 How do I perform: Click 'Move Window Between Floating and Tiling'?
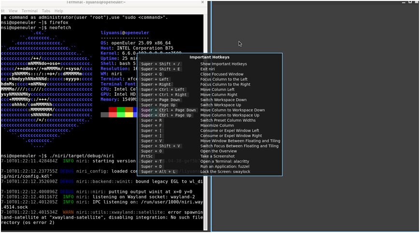pos(240,141)
